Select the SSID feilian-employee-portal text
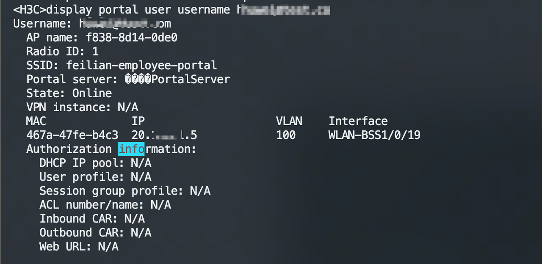542x264 pixels. tap(141, 65)
